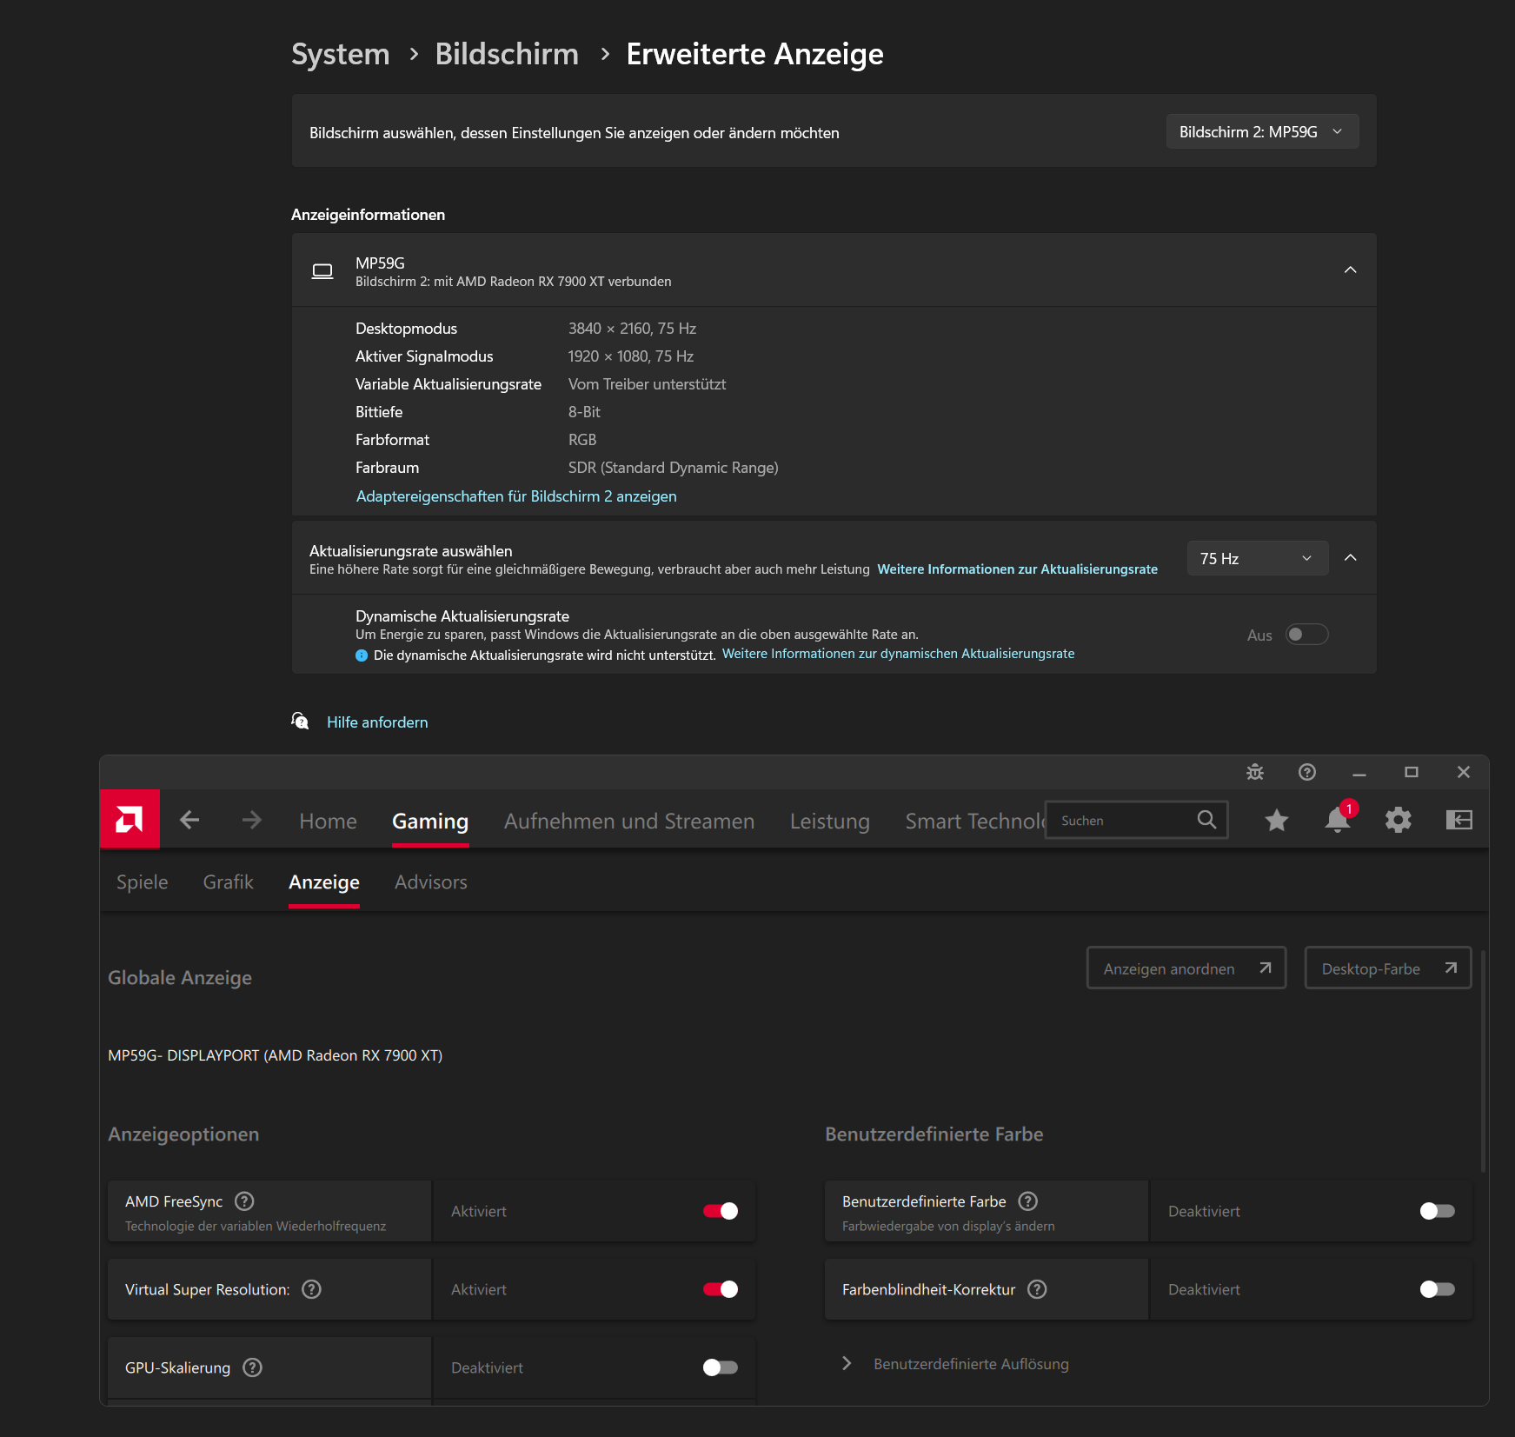This screenshot has width=1515, height=1437.
Task: Open the Bildschirm 2: MP59G dropdown
Action: click(1262, 132)
